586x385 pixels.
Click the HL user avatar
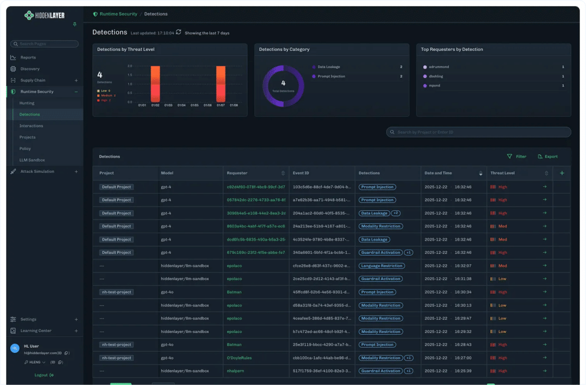pos(15,348)
